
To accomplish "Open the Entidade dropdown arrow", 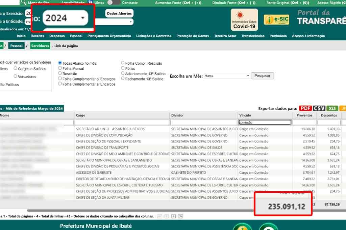I will 131,22.
